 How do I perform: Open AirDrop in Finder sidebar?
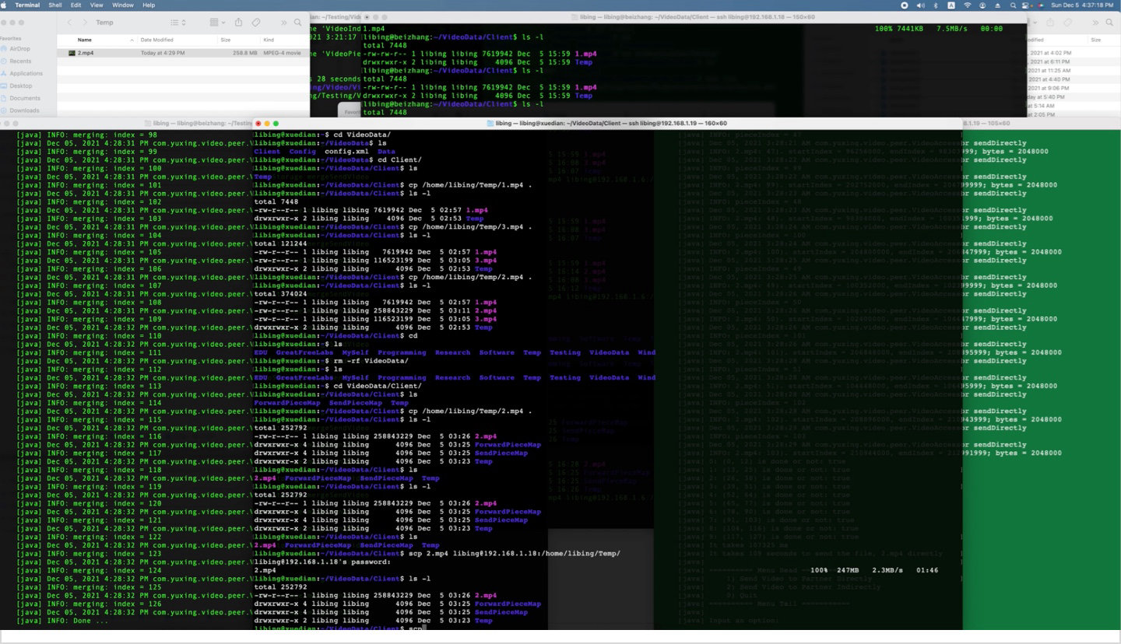click(20, 47)
